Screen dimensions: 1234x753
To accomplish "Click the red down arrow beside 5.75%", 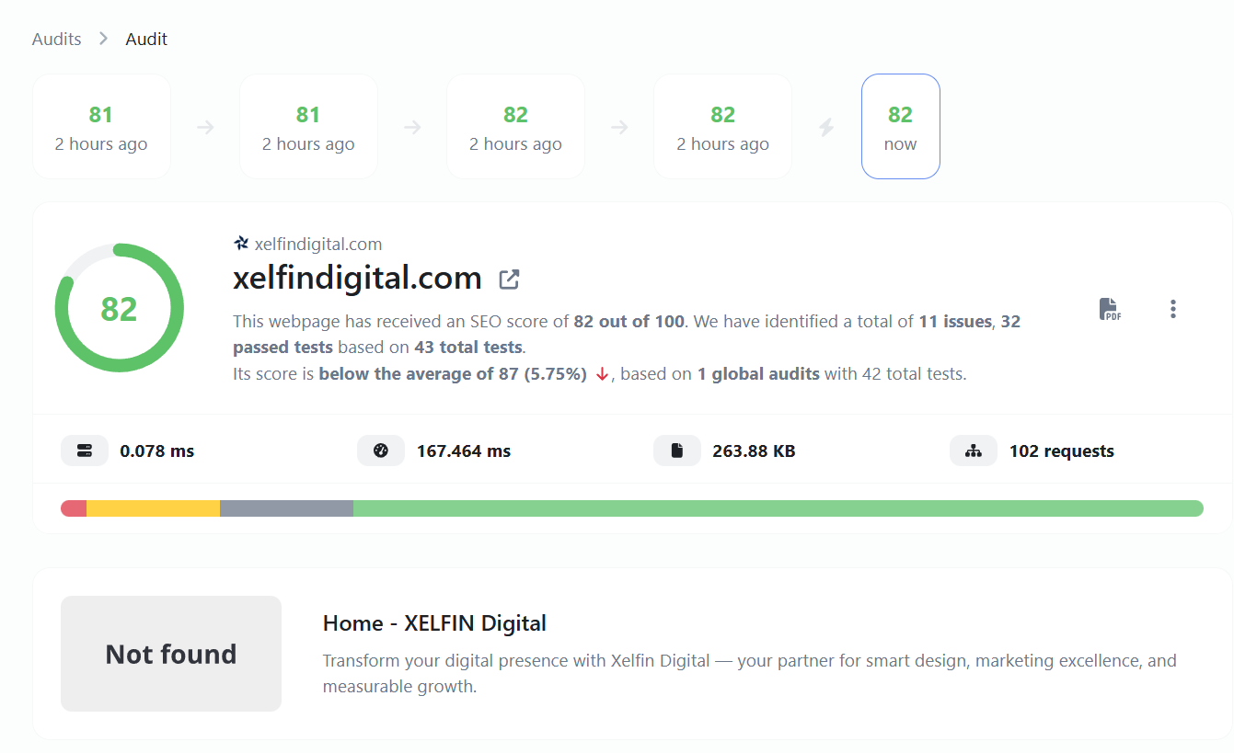I will (x=603, y=374).
